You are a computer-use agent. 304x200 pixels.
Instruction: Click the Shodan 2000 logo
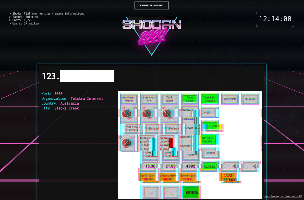[152, 36]
